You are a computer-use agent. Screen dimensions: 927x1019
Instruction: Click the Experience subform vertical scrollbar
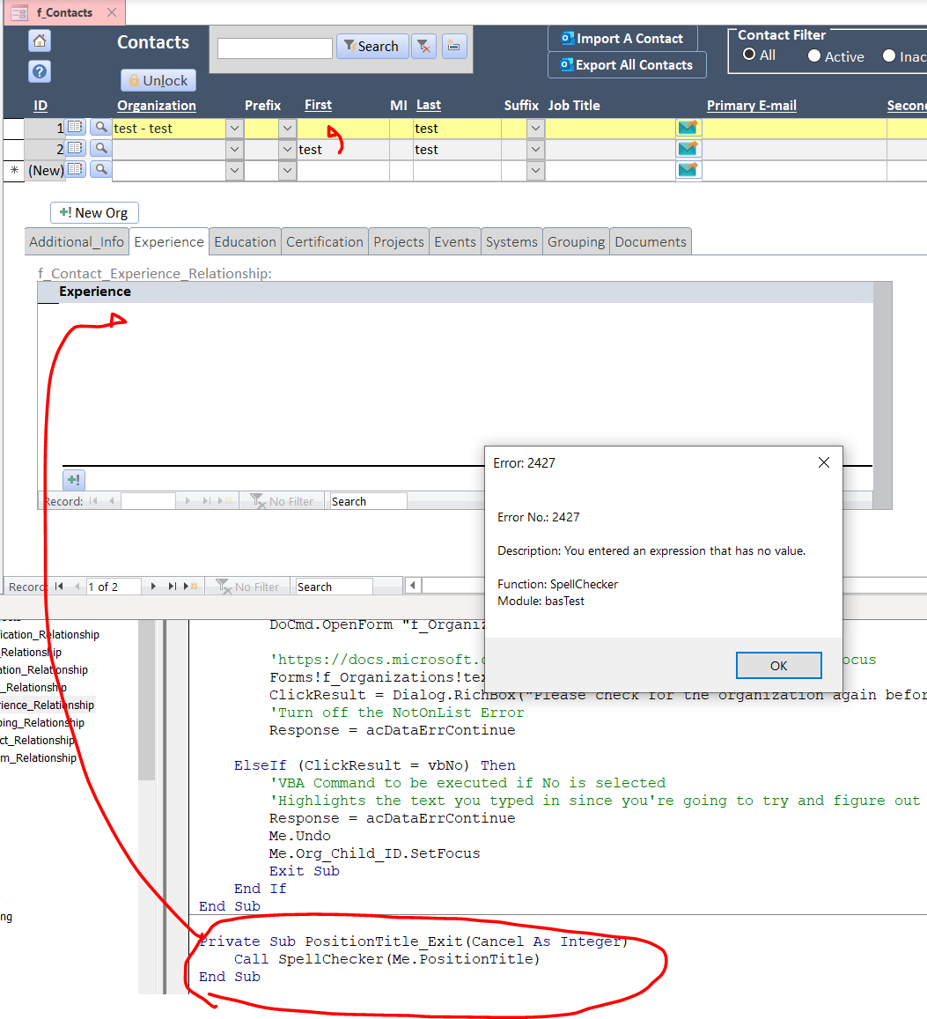pyautogui.click(x=882, y=395)
